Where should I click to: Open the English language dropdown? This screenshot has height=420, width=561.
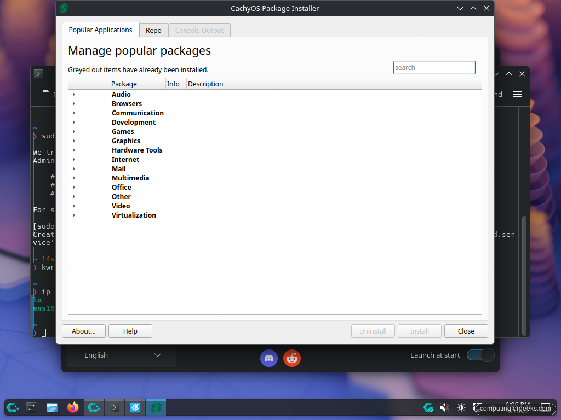click(122, 355)
